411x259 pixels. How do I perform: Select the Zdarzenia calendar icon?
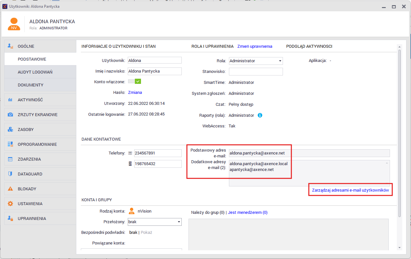coord(10,159)
